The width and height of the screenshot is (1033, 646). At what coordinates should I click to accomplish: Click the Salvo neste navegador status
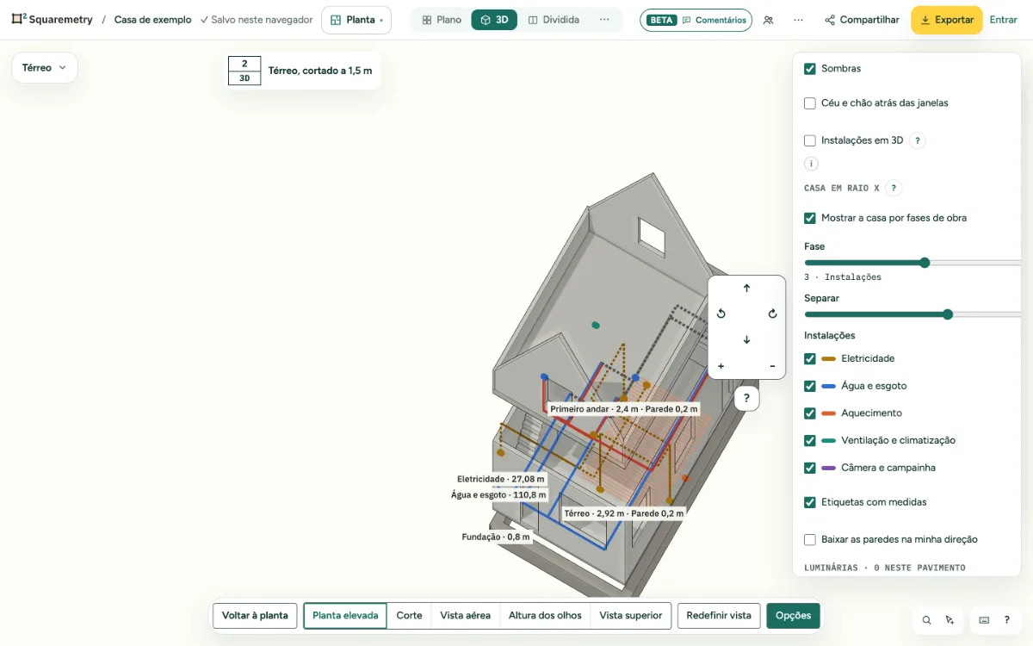(x=257, y=20)
